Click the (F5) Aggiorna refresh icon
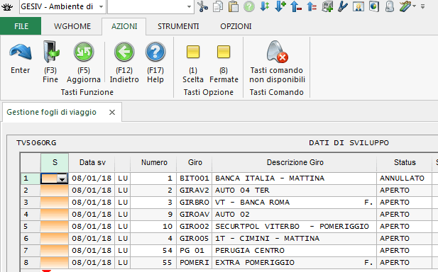The image size is (438, 272). (x=84, y=52)
